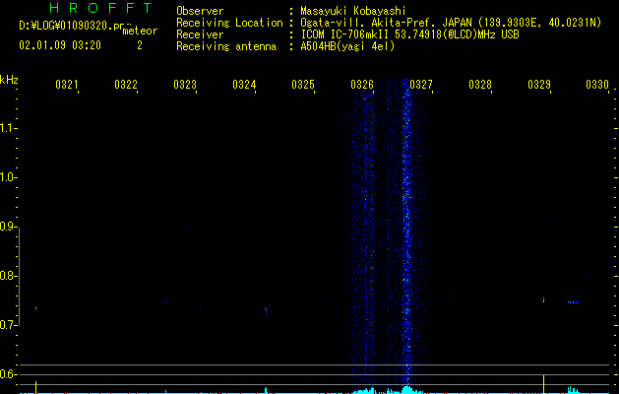The image size is (619, 394).
Task: Click the small echo after 0324
Action: point(266,310)
